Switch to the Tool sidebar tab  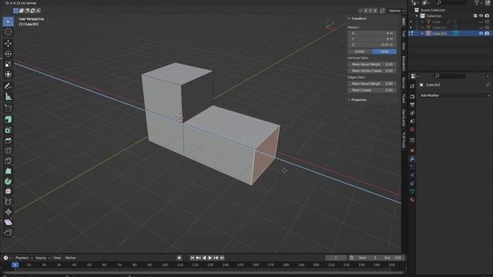[x=404, y=34]
